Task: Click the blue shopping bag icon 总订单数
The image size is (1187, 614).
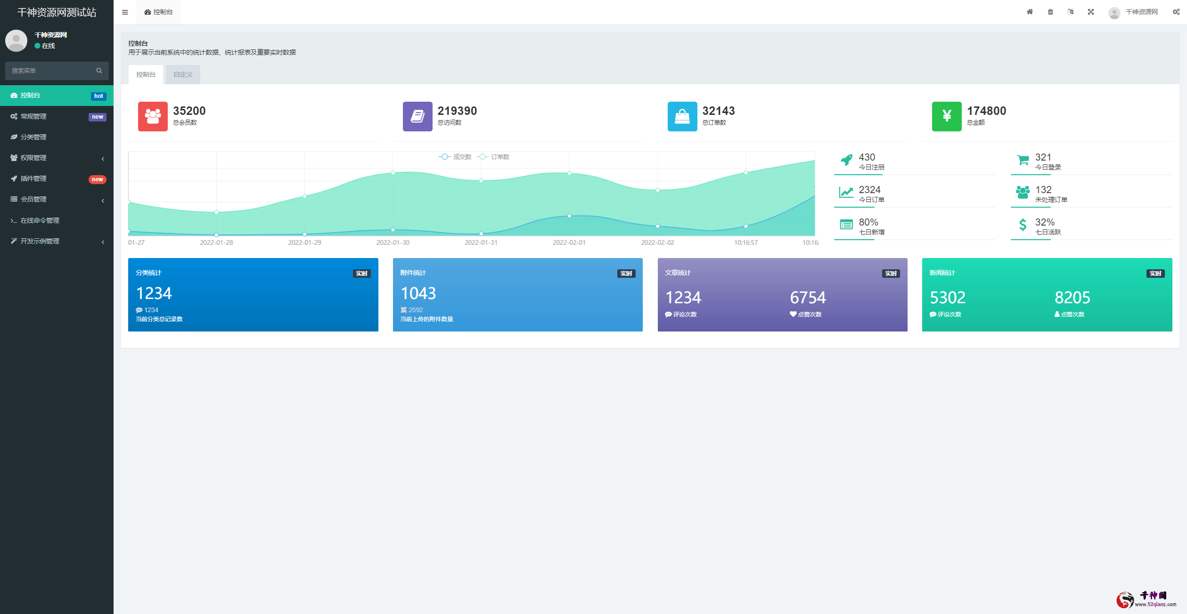Action: 682,116
